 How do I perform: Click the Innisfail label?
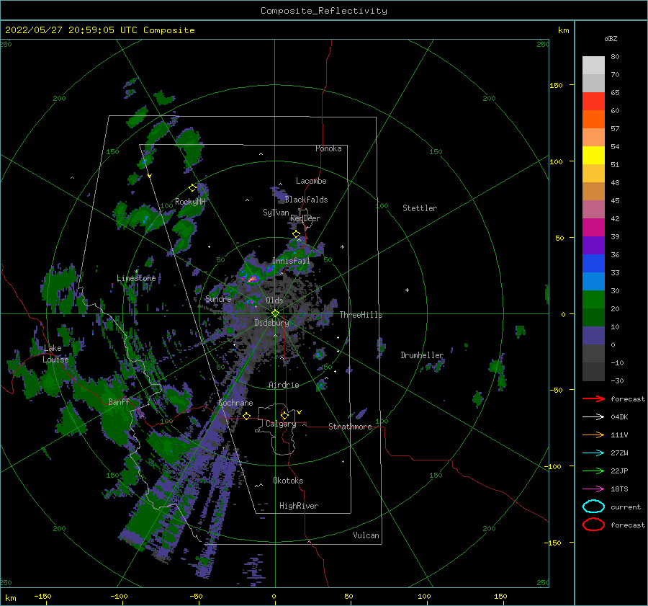tap(291, 261)
